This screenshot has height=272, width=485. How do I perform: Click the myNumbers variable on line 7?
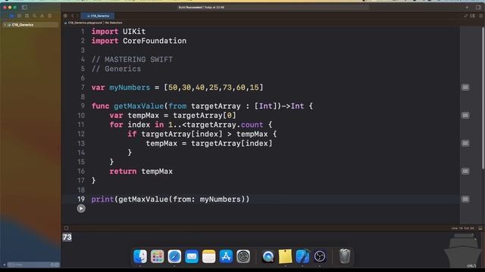[130, 88]
